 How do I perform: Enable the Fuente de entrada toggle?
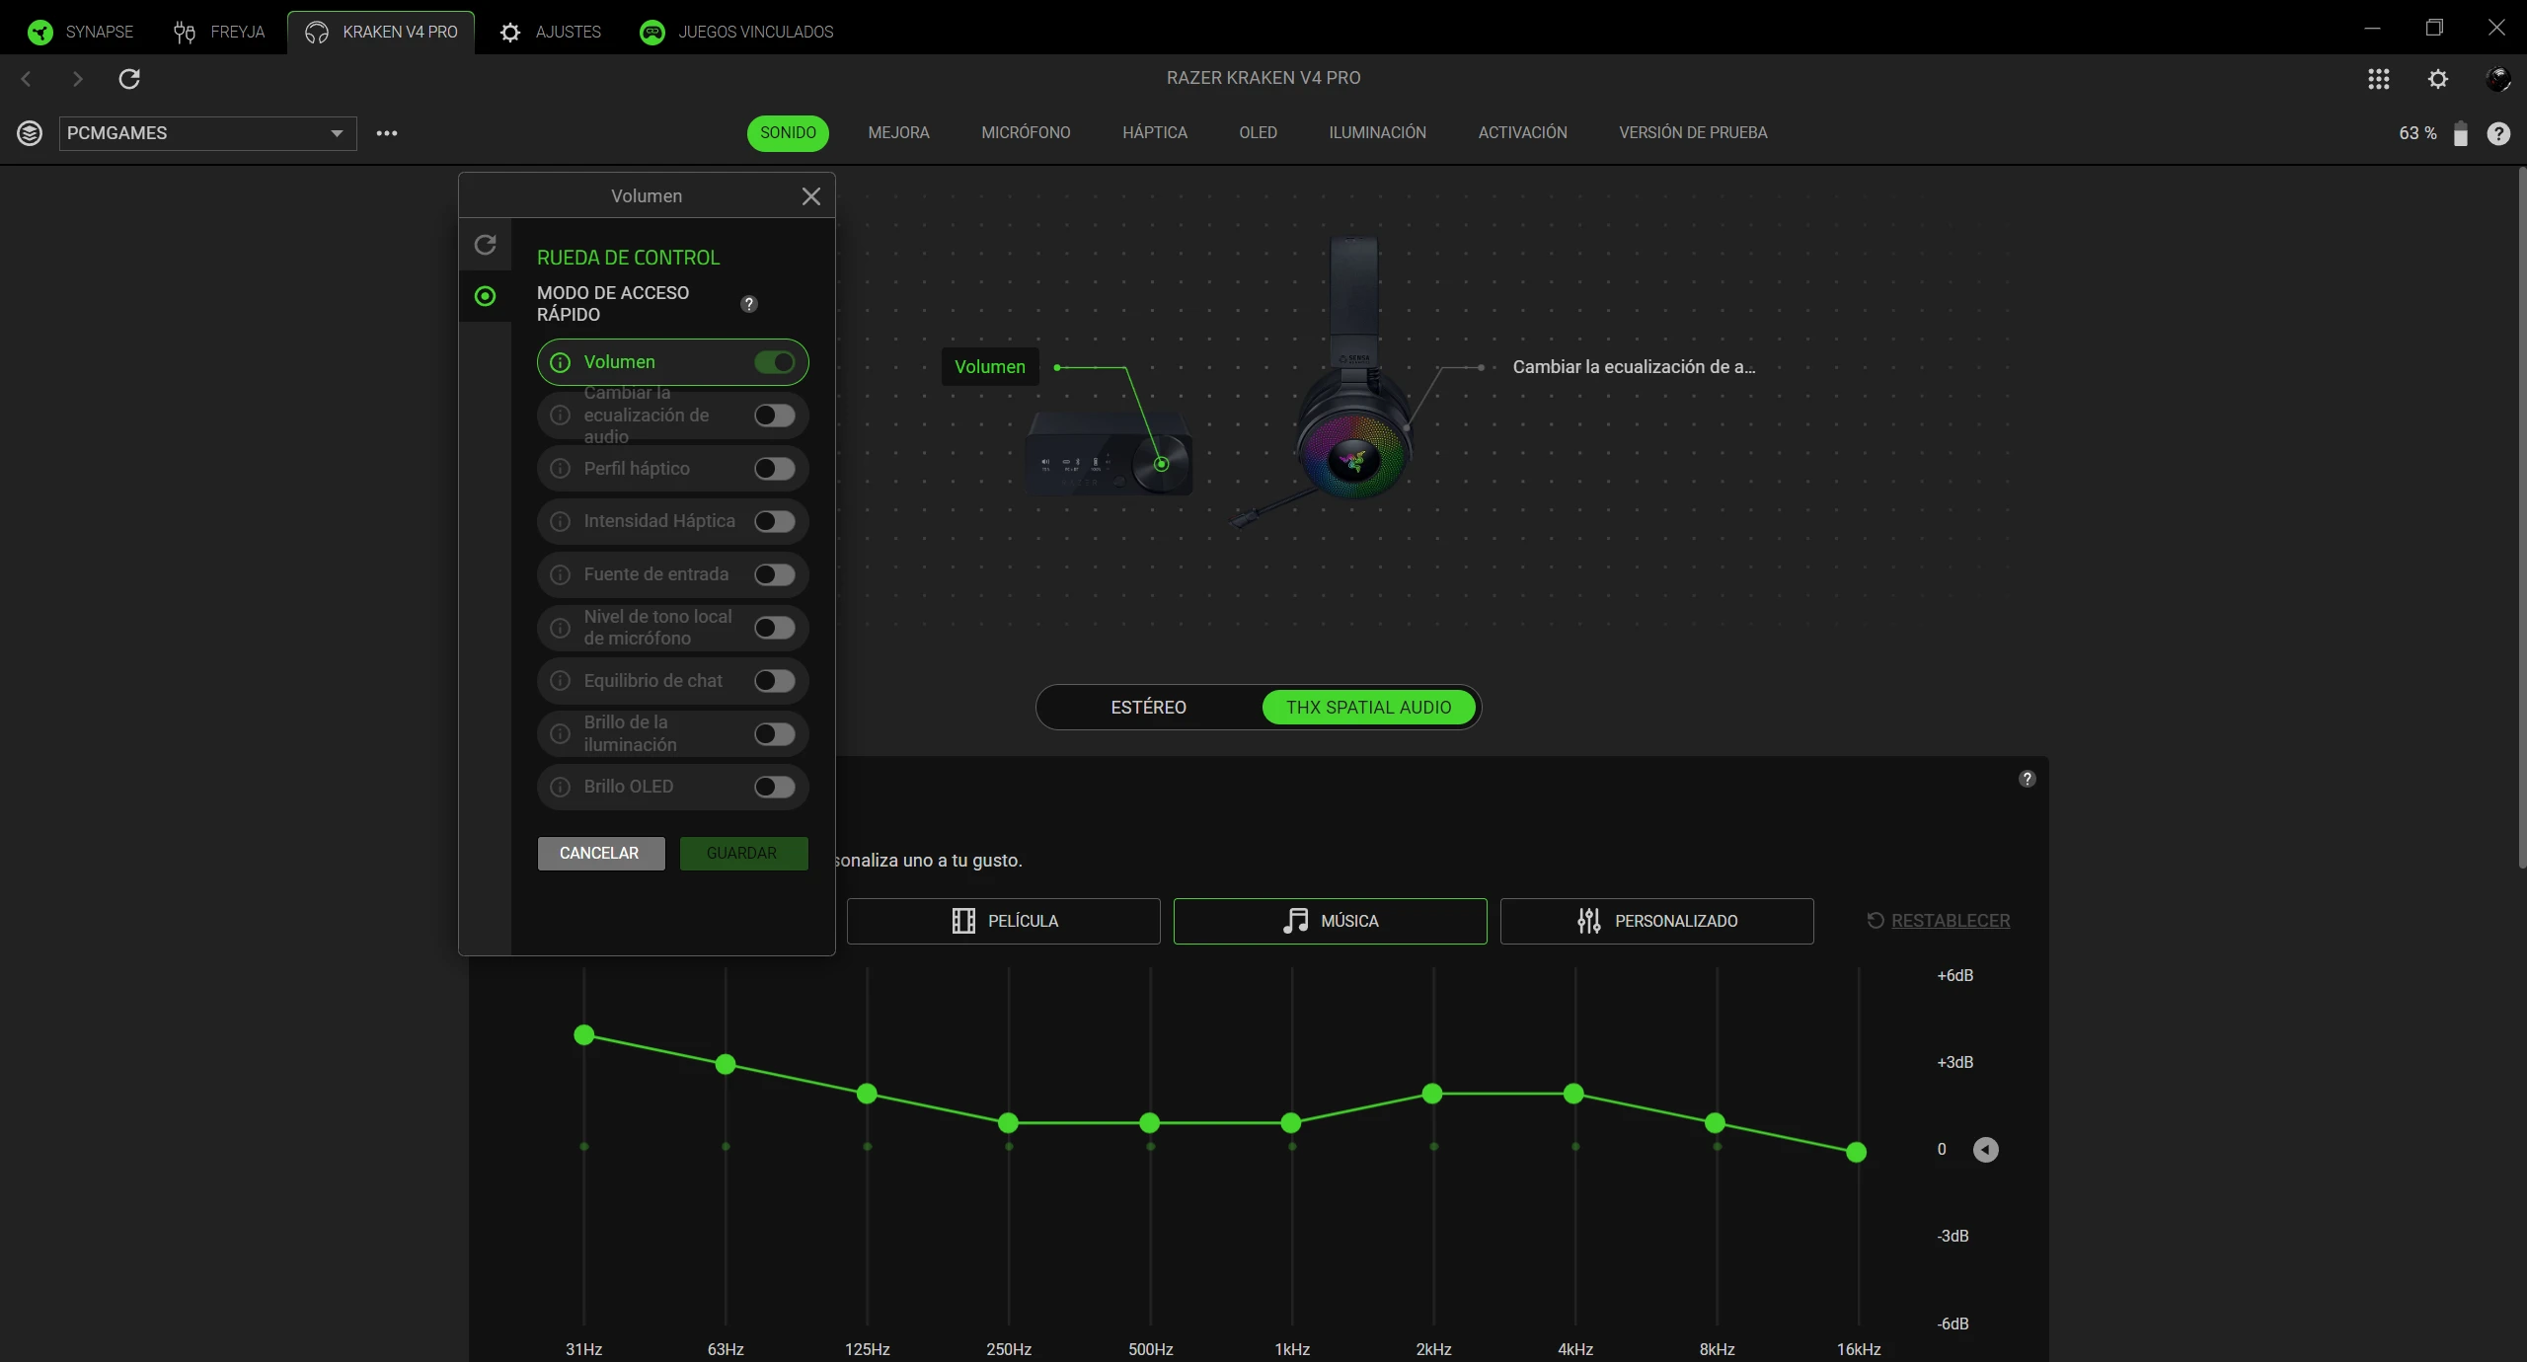coord(775,574)
